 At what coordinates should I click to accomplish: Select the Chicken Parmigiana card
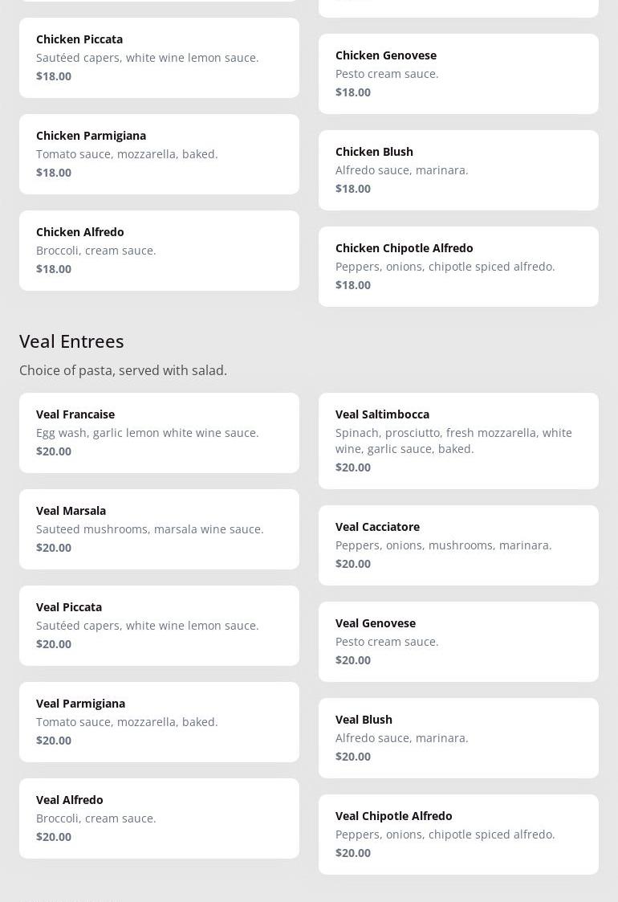pos(159,154)
